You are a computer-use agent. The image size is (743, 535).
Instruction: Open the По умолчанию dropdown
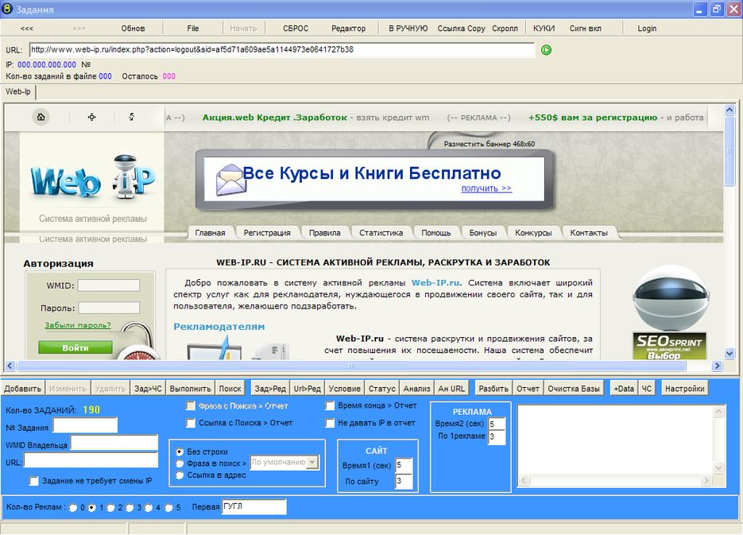[313, 462]
